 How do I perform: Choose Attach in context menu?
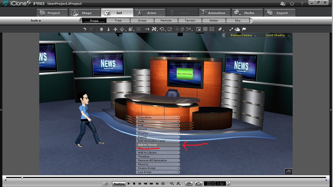point(158,129)
